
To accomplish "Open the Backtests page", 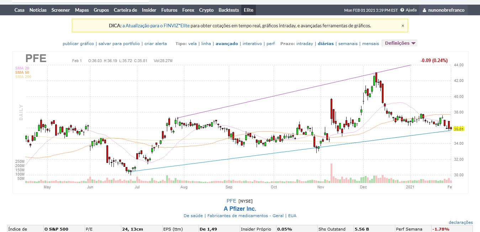I will (229, 10).
